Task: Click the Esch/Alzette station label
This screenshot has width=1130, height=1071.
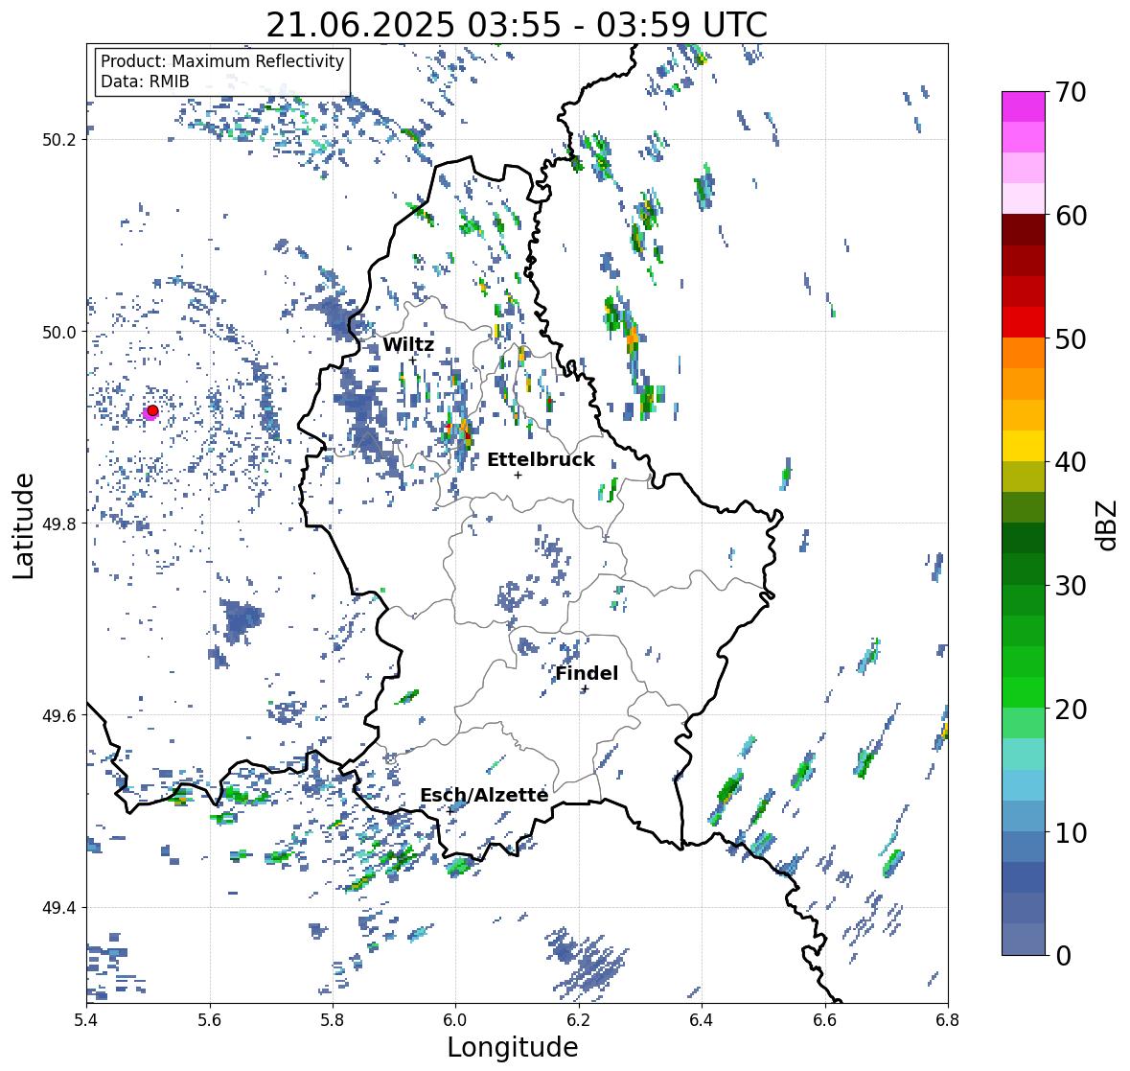Action: (484, 795)
